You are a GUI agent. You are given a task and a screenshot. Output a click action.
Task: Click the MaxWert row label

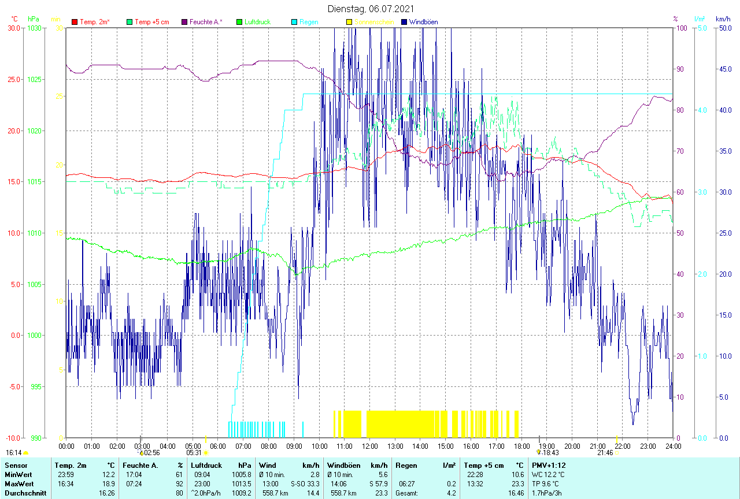(x=20, y=484)
